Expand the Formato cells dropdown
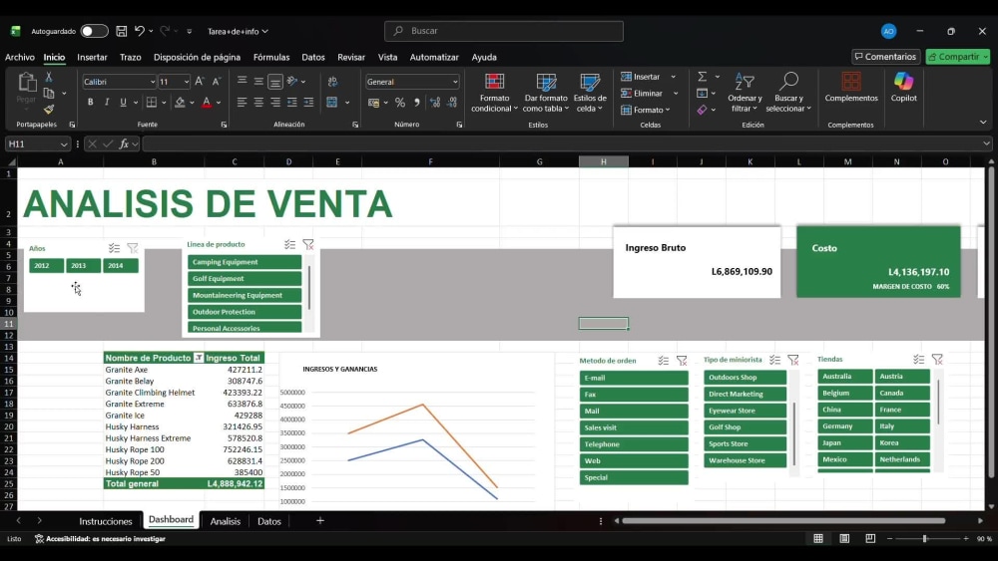Screen dimensions: 998x561 (667, 110)
